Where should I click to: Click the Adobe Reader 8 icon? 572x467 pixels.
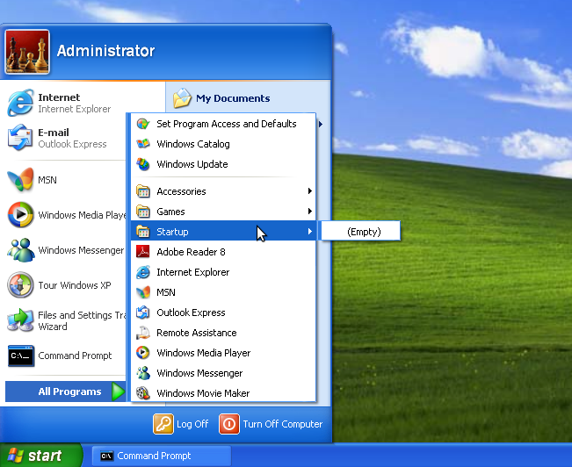pyautogui.click(x=143, y=252)
